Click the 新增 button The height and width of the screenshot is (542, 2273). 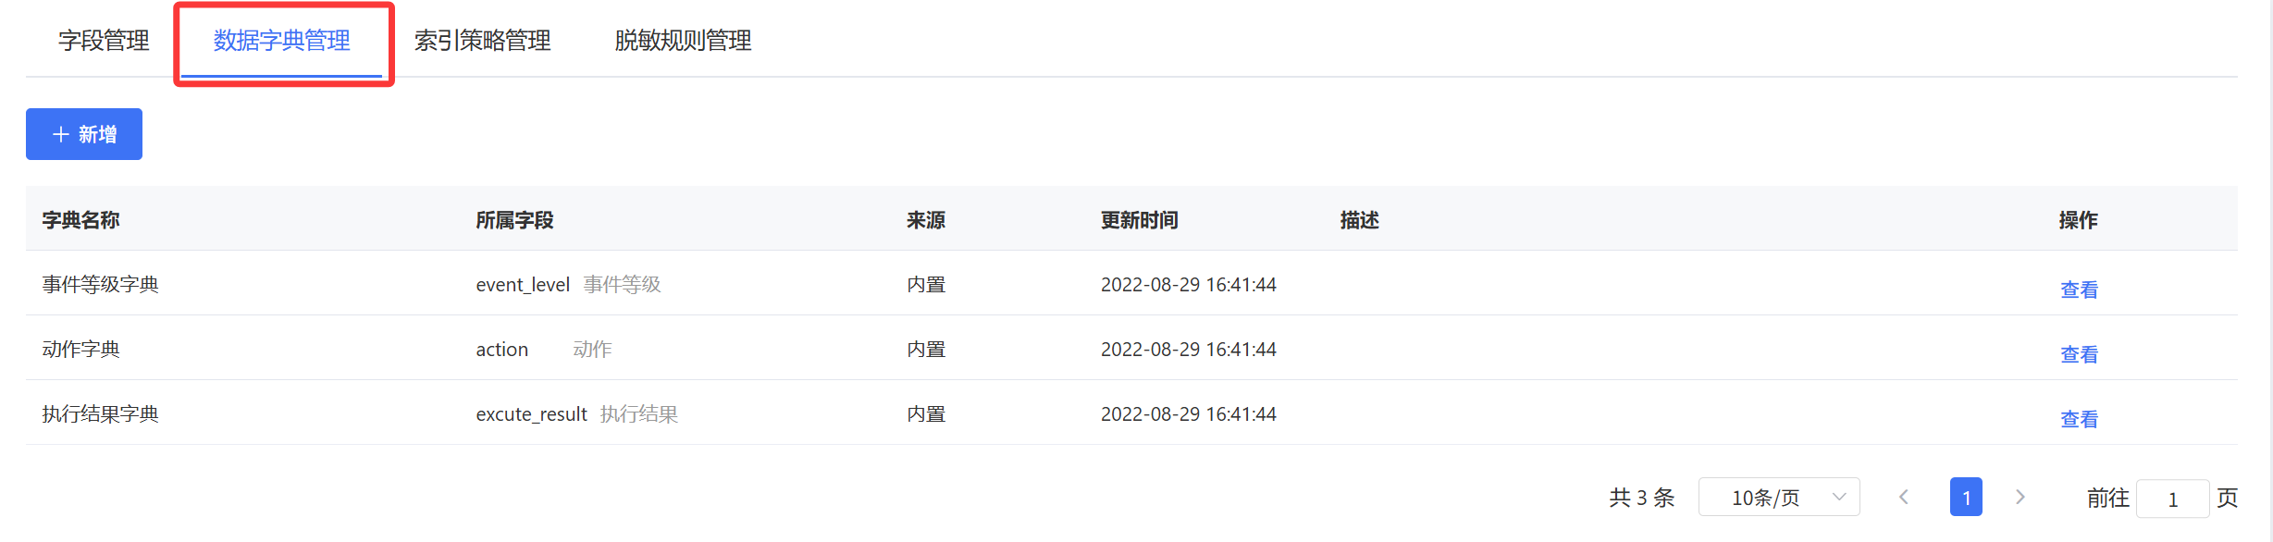tap(84, 134)
